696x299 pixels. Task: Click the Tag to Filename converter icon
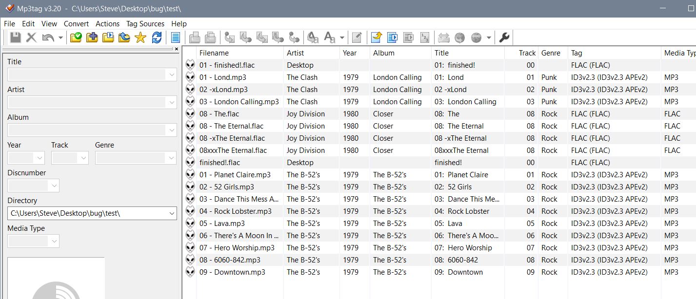[230, 37]
